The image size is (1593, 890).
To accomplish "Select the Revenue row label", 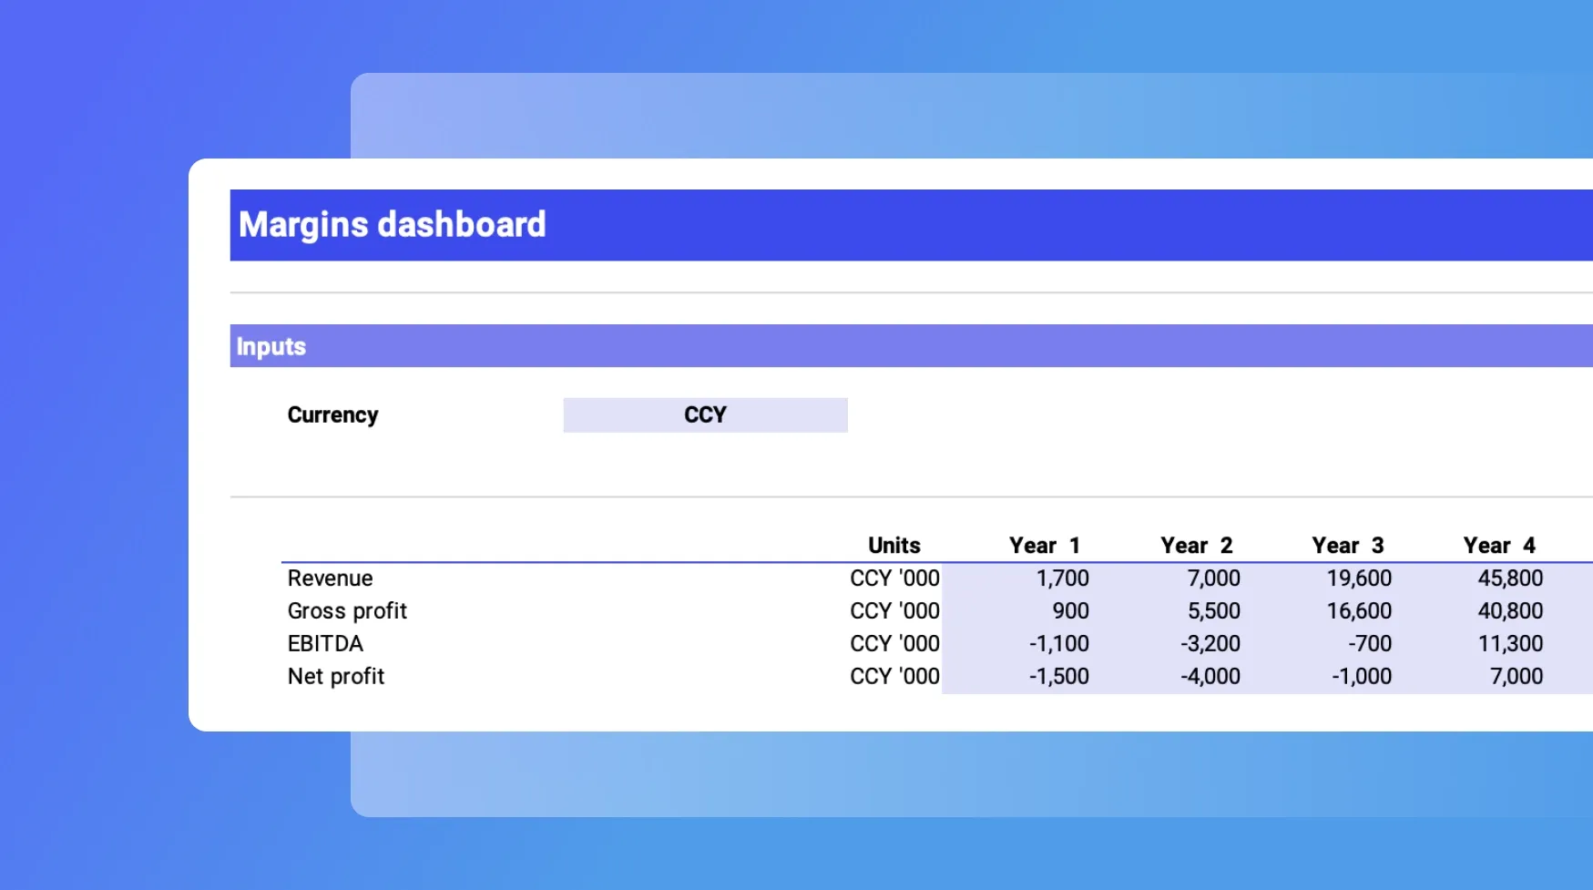I will pos(330,578).
